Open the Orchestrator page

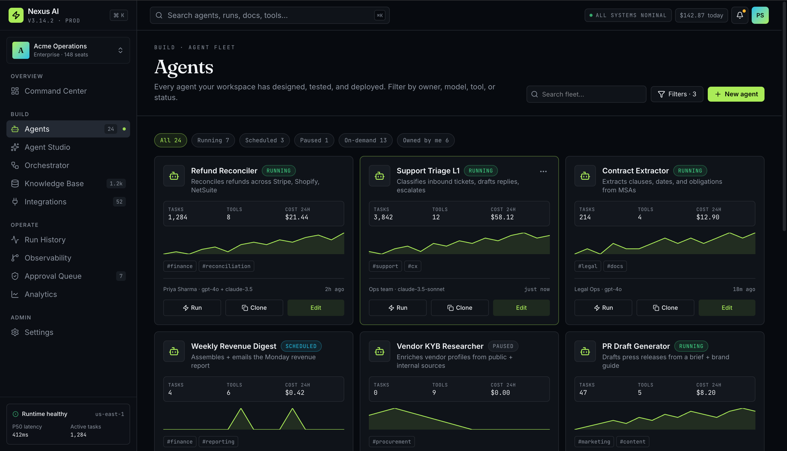[68, 165]
